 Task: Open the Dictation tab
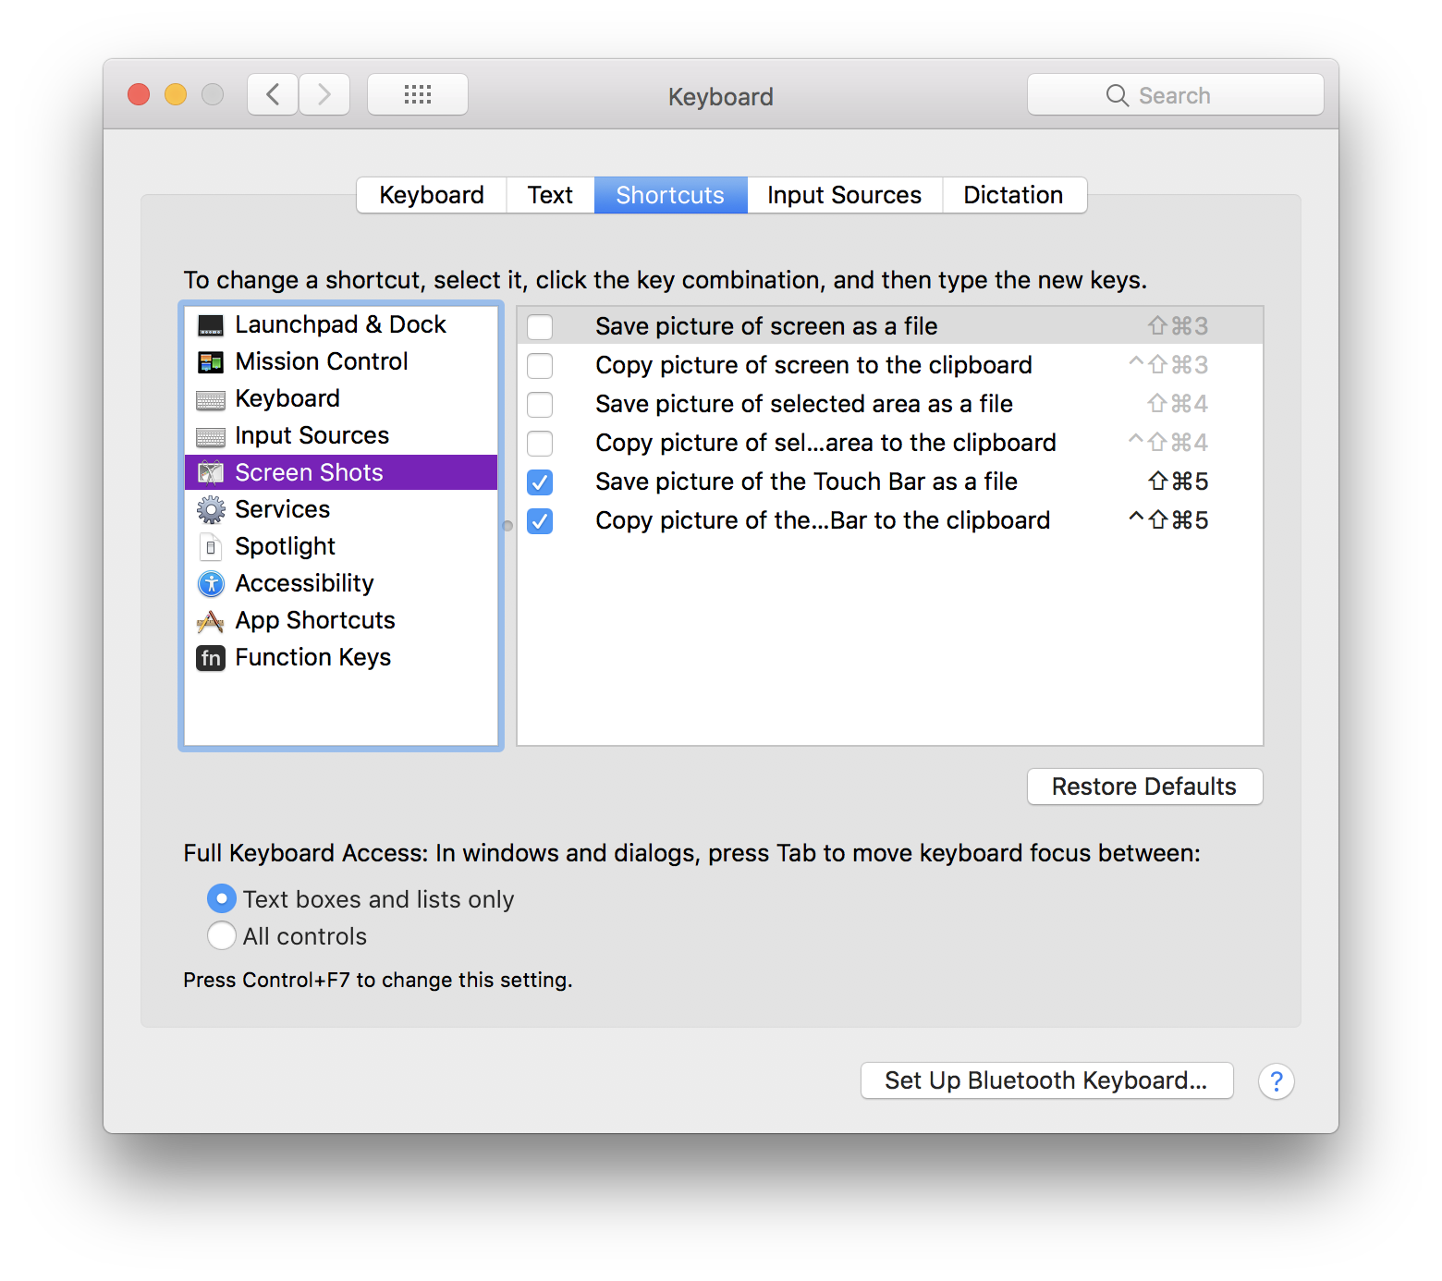coord(1014,195)
